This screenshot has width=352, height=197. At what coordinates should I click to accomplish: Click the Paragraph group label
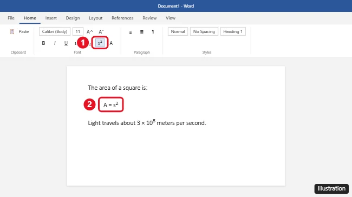[142, 52]
